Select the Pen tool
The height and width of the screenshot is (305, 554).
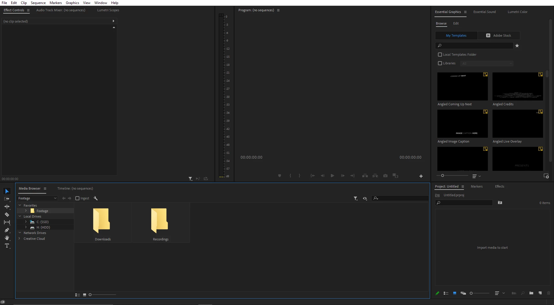pyautogui.click(x=7, y=230)
